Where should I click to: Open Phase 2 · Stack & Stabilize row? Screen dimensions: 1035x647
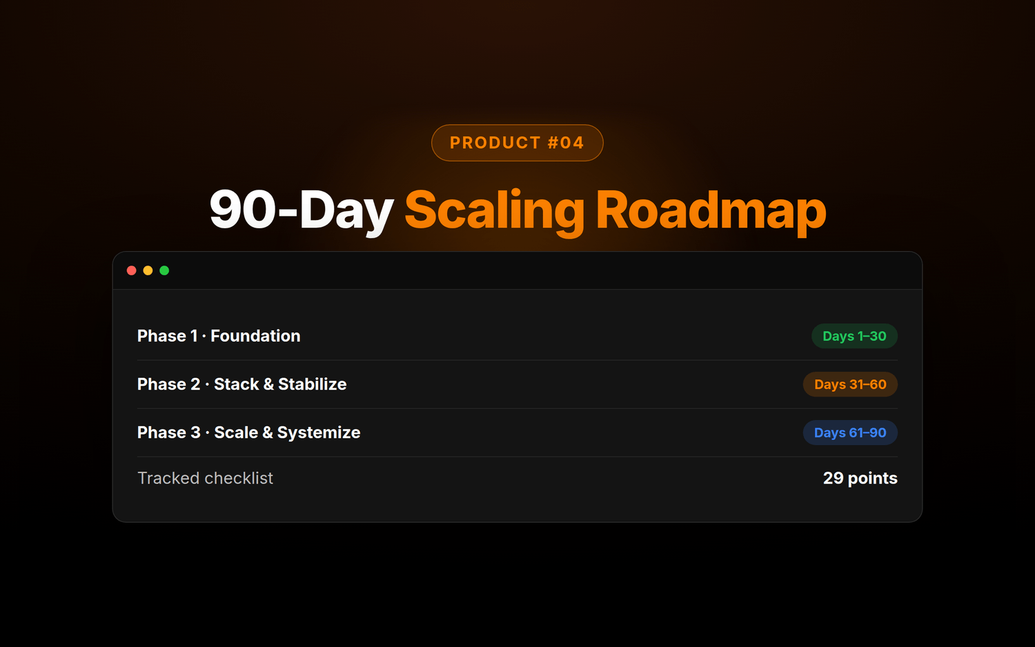tap(517, 384)
